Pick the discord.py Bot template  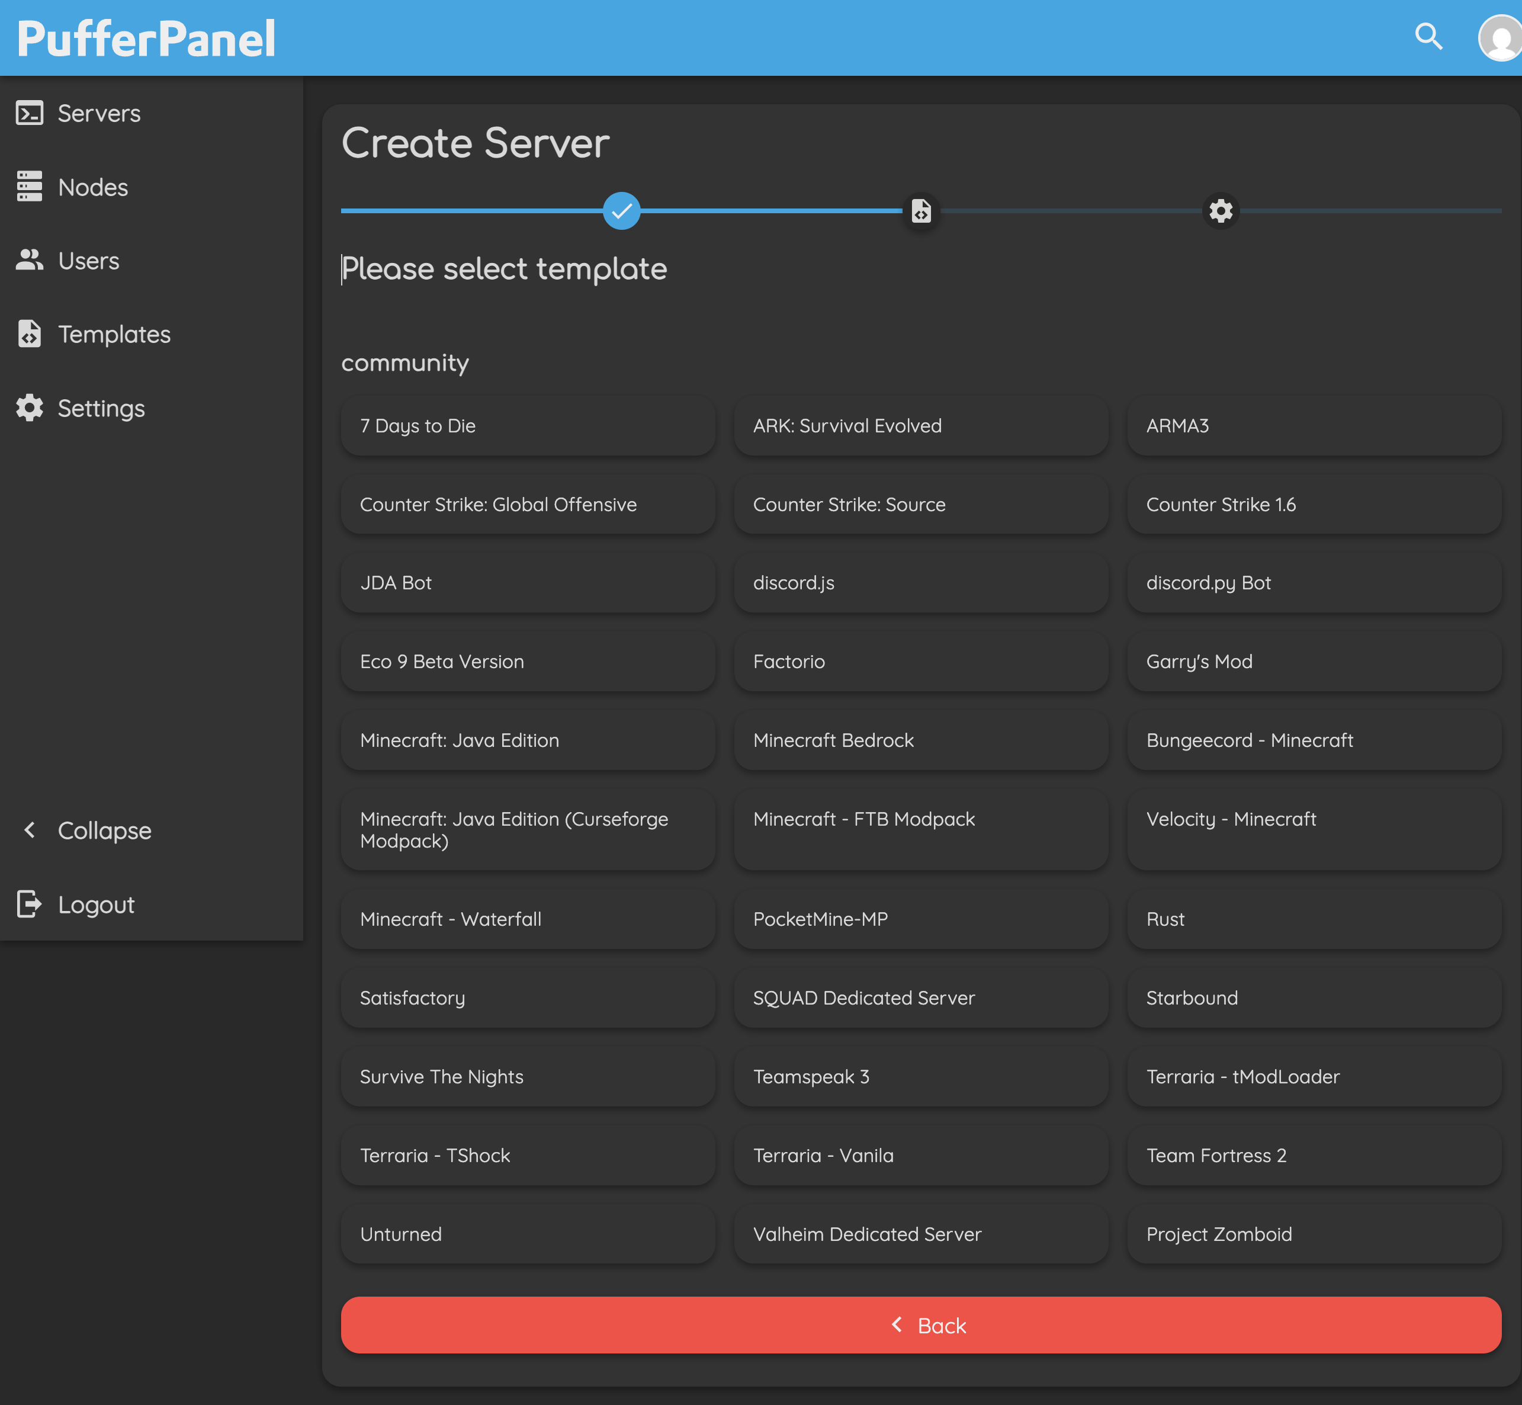tap(1314, 583)
